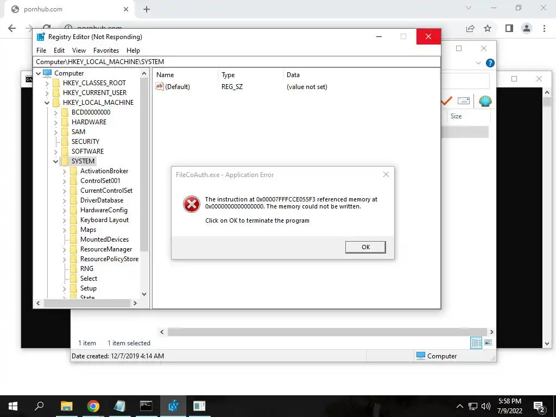Click registry tree horizontal scroll right arrow

pos(135,303)
